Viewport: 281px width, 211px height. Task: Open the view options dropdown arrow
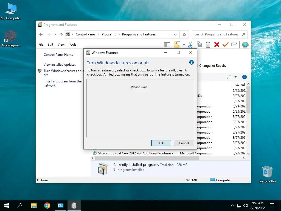tap(235, 77)
